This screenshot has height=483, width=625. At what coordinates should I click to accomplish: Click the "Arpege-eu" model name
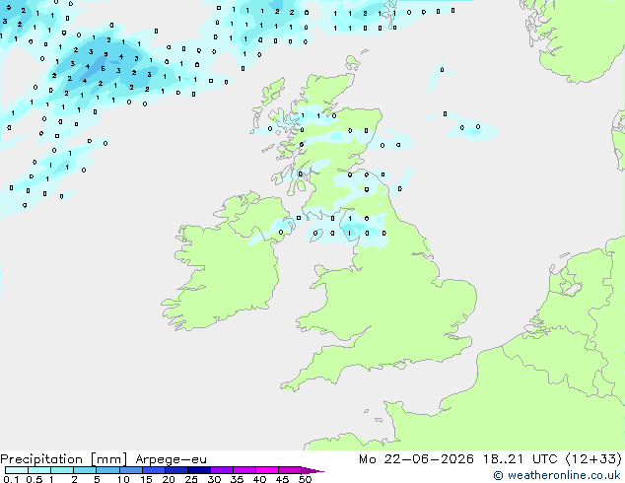(171, 459)
